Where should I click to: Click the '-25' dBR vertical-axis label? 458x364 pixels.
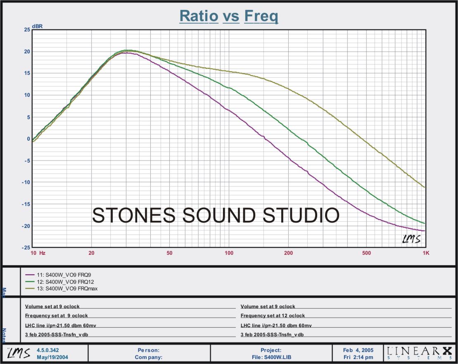26,247
